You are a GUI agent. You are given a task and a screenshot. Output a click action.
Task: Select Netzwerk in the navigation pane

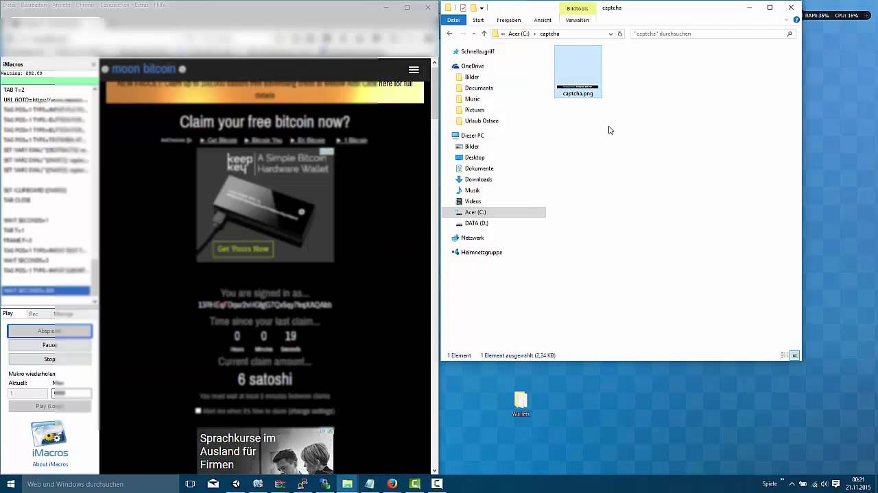[472, 238]
